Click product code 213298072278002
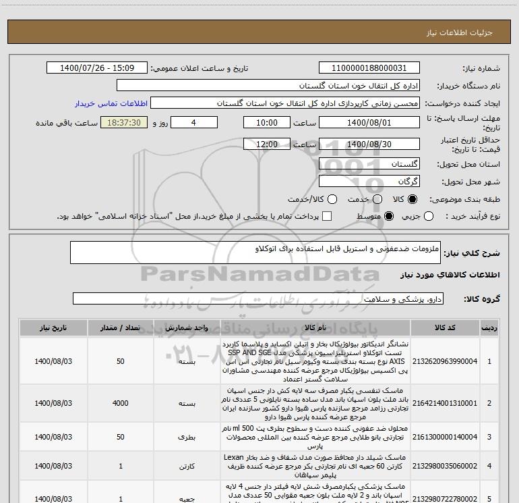The image size is (519, 503). pos(445,499)
